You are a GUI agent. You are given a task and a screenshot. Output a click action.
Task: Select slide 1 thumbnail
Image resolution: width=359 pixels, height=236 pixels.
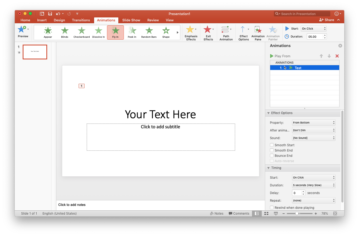coord(35,52)
